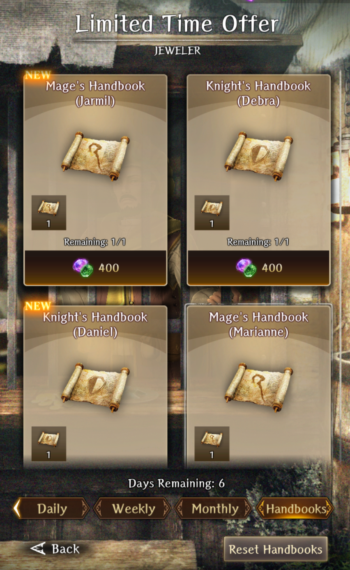Select small item thumbnail in Marianne card

click(212, 443)
